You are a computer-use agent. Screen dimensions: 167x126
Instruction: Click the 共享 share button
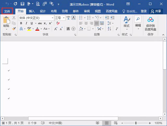[156, 11]
